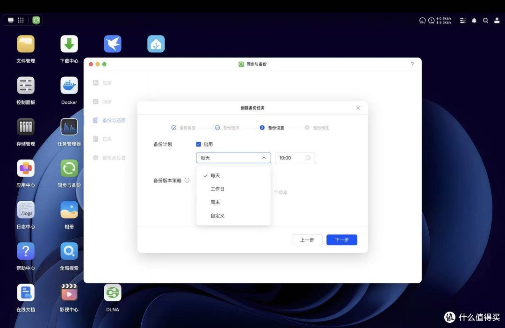The image size is (505, 328).
Task: Click info icon next to 备份版本策略
Action: [187, 181]
